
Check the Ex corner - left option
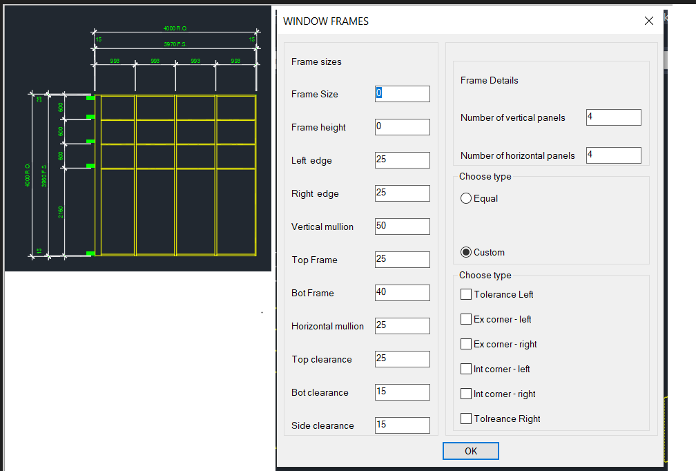[x=466, y=320]
